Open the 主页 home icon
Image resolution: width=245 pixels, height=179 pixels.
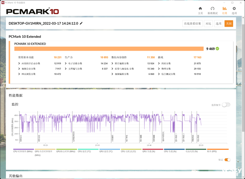pyautogui.click(x=200, y=9)
